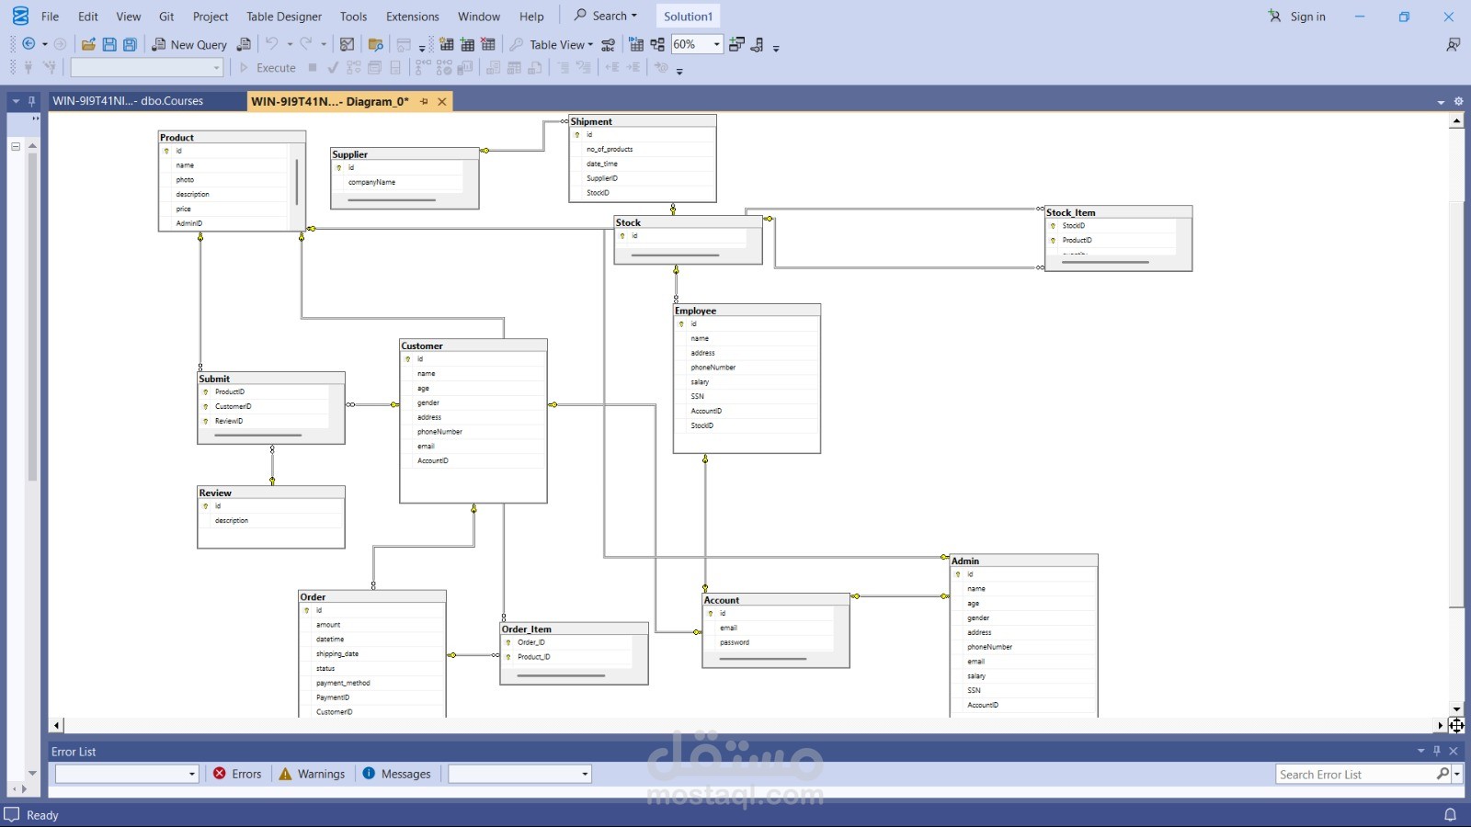Click the feedback icon below the window controls
Image resolution: width=1471 pixels, height=827 pixels.
[x=1454, y=44]
